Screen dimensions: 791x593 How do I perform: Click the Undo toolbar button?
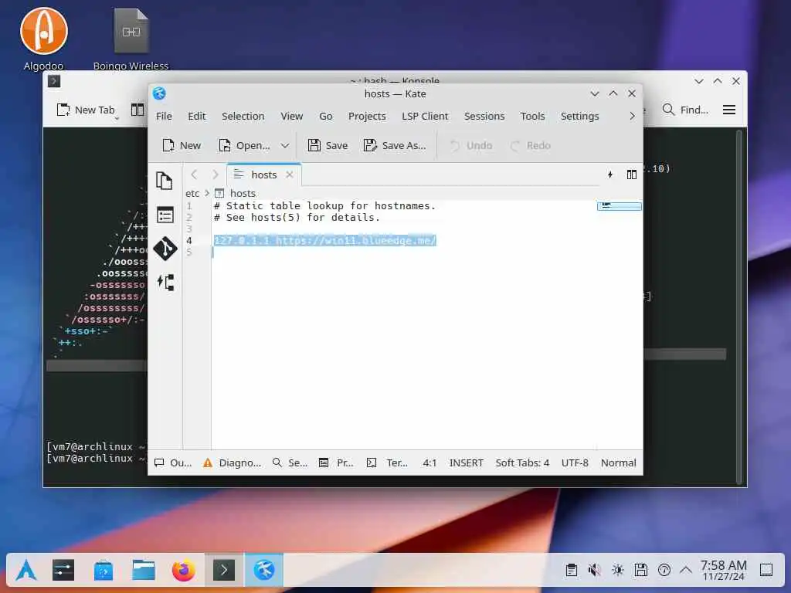(471, 146)
